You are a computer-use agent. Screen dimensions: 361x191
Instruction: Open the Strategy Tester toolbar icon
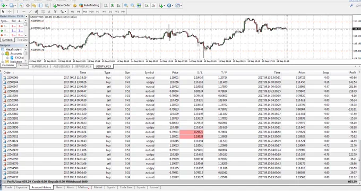pyautogui.click(x=47, y=5)
